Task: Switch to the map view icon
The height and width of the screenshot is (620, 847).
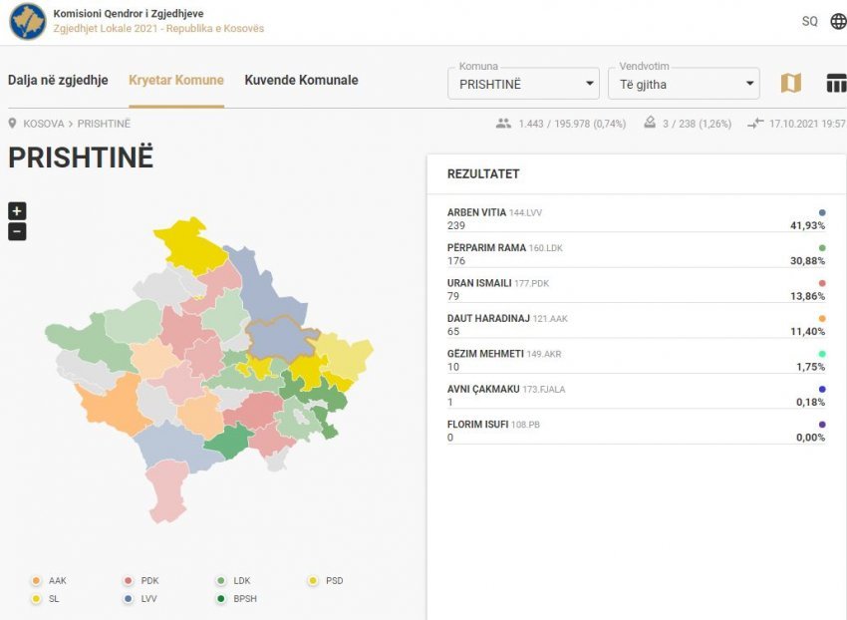Action: click(790, 84)
